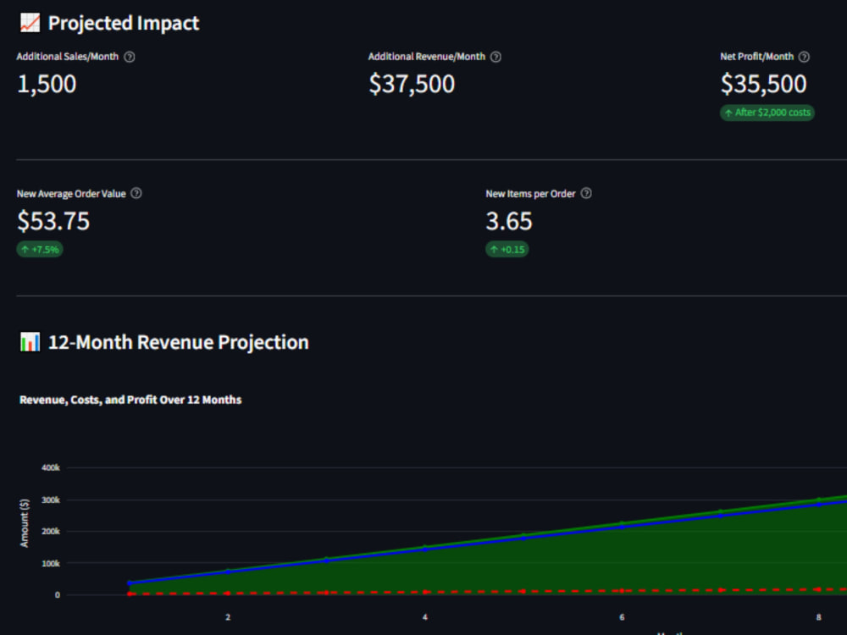
Task: Click the $53.75 average order value
Action: 53,221
